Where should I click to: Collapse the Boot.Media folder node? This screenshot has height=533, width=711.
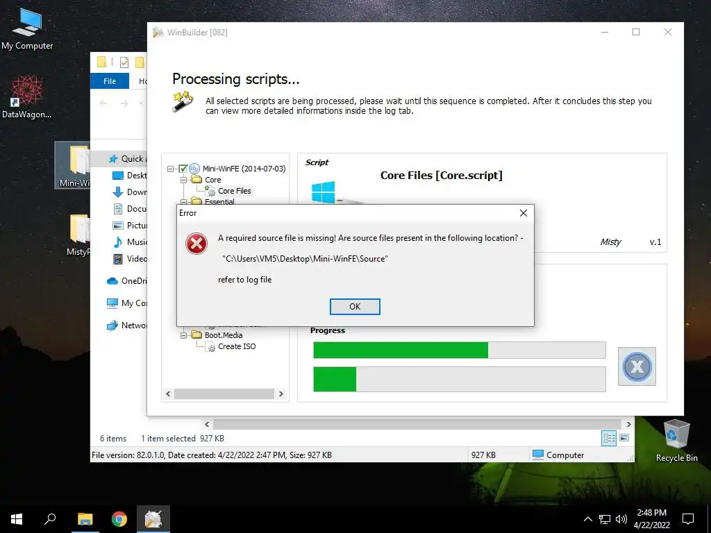pos(183,335)
